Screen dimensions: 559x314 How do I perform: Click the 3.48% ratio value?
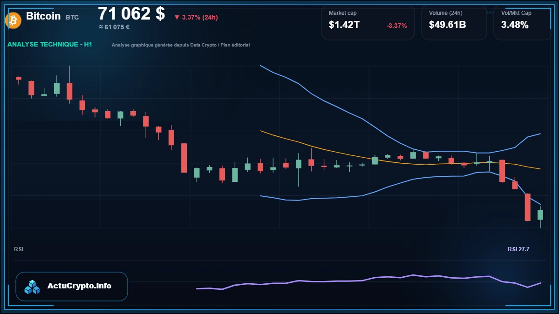point(515,25)
